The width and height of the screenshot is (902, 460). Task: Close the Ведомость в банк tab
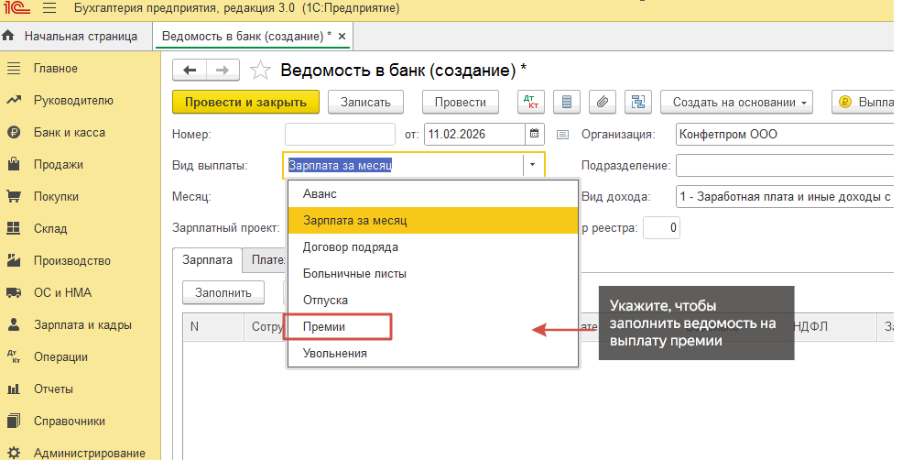tap(342, 37)
